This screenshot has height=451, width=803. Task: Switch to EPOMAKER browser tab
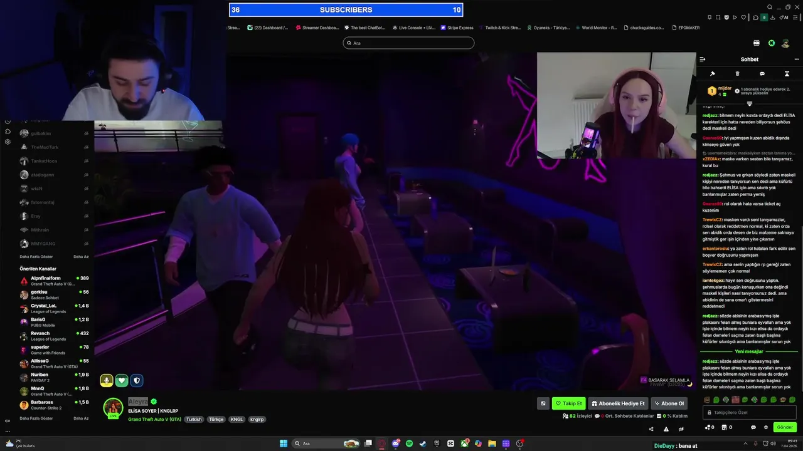pos(685,28)
